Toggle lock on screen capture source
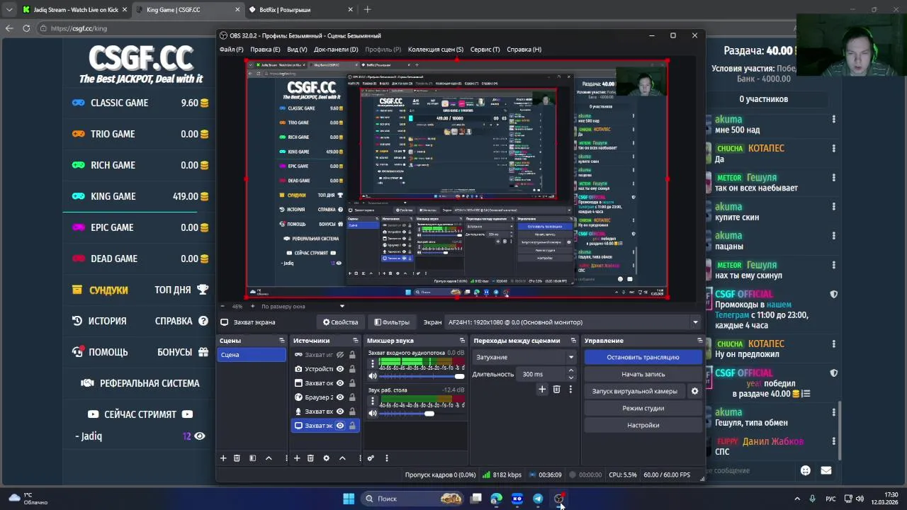Image resolution: width=907 pixels, height=510 pixels. click(x=351, y=426)
